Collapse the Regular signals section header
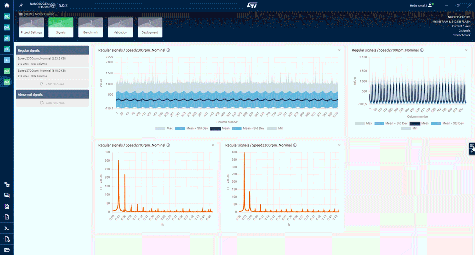 tap(52, 50)
